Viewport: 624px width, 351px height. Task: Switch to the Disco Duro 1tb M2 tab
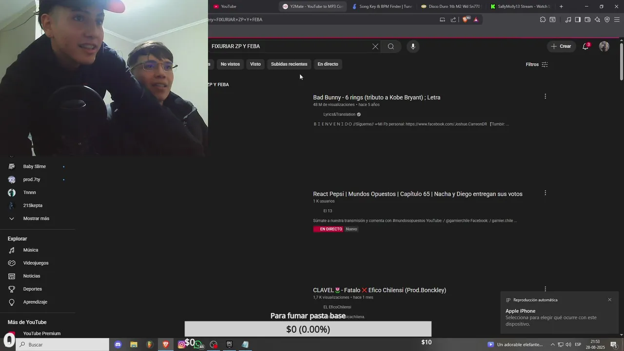(x=451, y=6)
